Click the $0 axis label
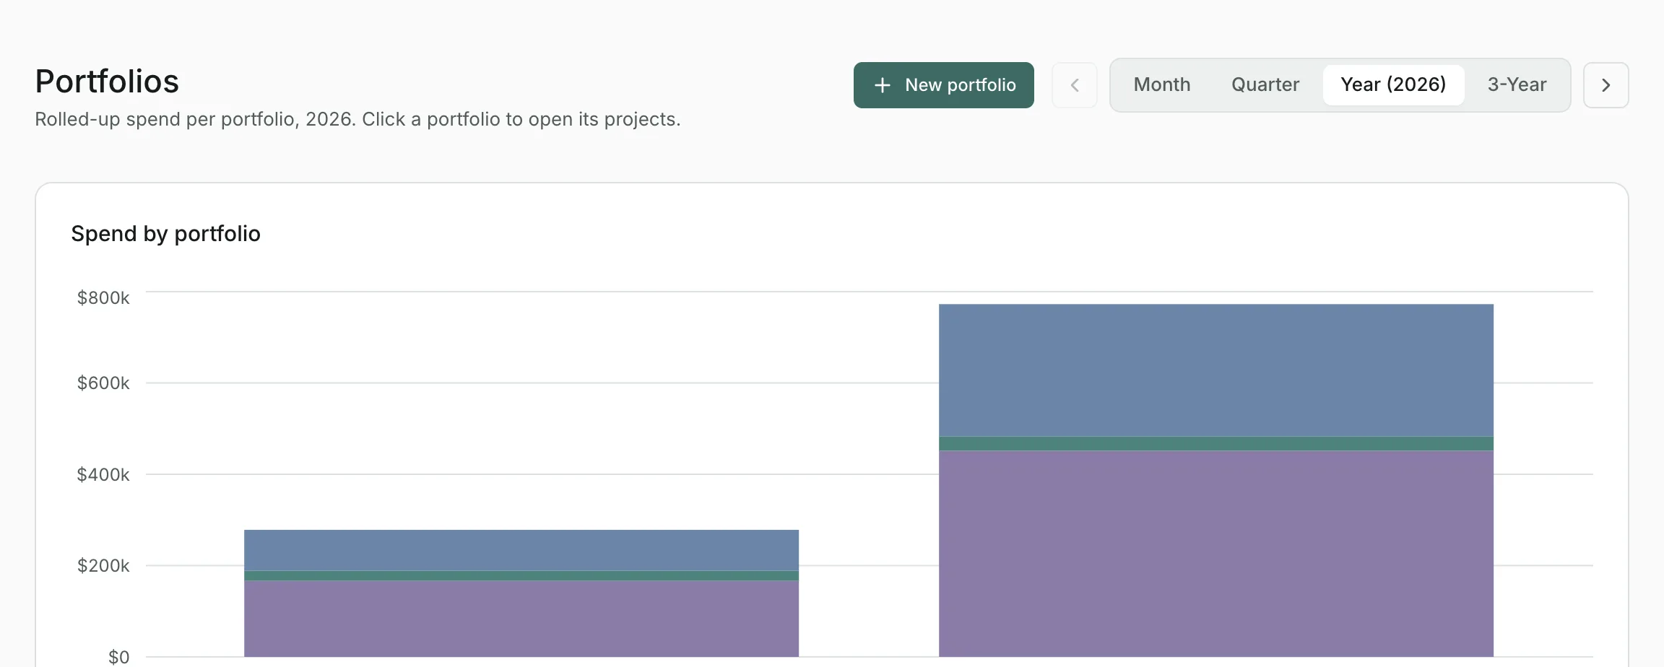Image resolution: width=1664 pixels, height=667 pixels. pyautogui.click(x=119, y=657)
